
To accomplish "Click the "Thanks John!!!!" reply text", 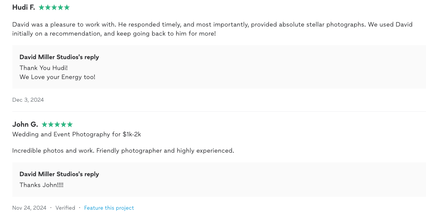I will (x=42, y=185).
